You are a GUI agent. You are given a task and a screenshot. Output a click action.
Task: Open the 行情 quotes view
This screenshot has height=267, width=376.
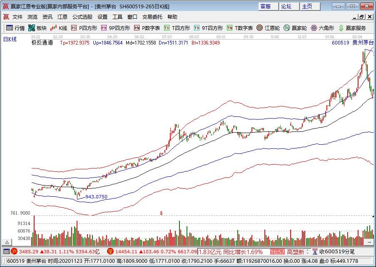coord(15,28)
